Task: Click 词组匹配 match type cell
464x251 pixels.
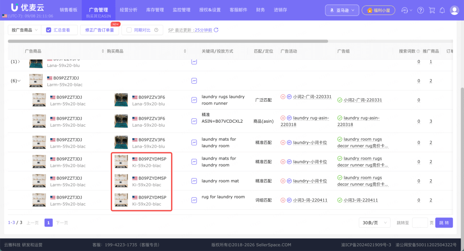Action: (263, 200)
